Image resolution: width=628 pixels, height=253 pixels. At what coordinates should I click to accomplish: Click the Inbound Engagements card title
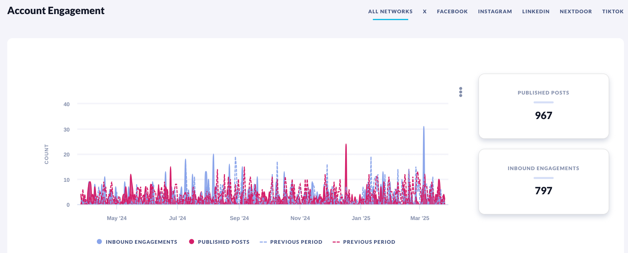pos(543,168)
